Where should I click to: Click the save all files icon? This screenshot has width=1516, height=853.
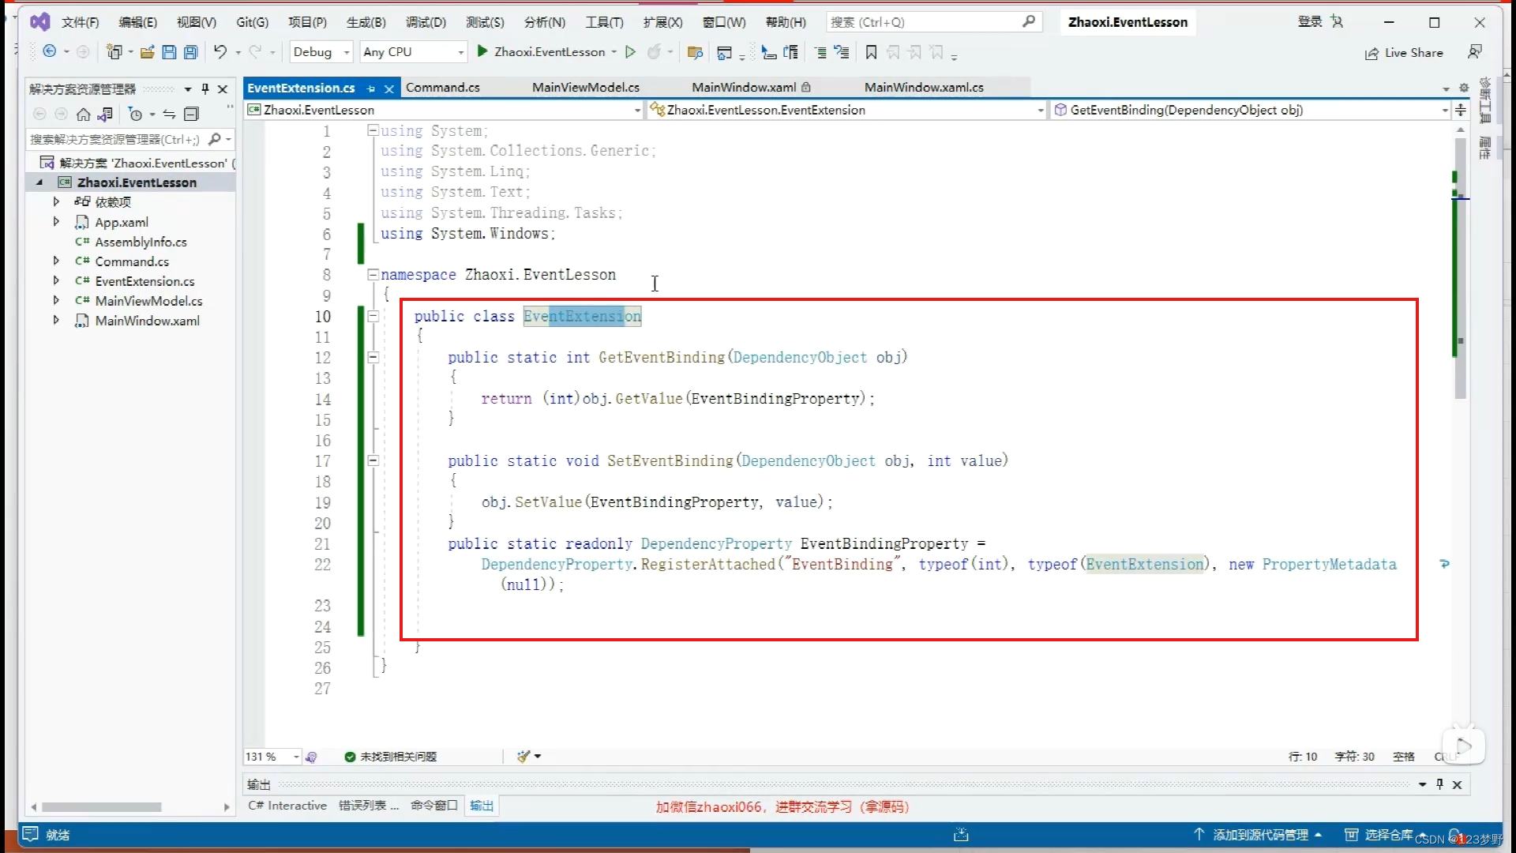(190, 52)
